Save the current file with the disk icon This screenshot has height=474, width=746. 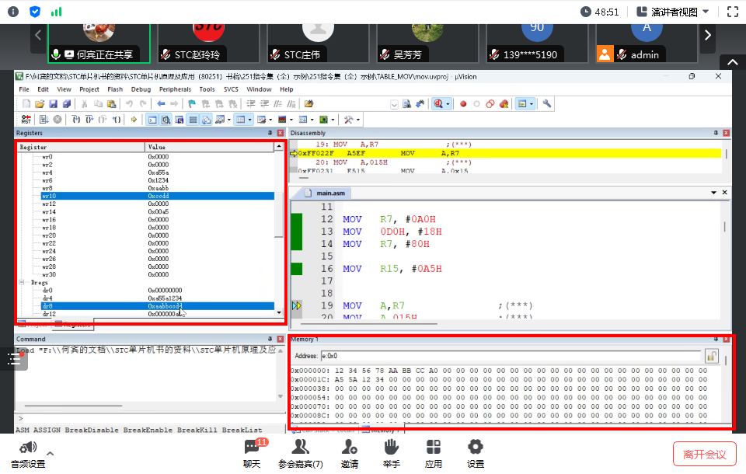click(54, 104)
